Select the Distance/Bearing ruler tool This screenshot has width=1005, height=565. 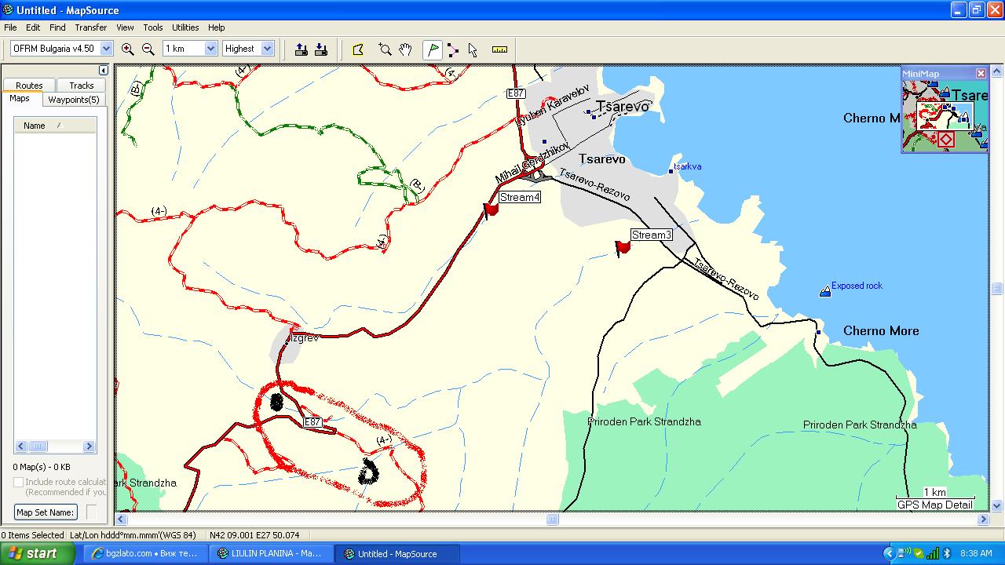pyautogui.click(x=499, y=49)
